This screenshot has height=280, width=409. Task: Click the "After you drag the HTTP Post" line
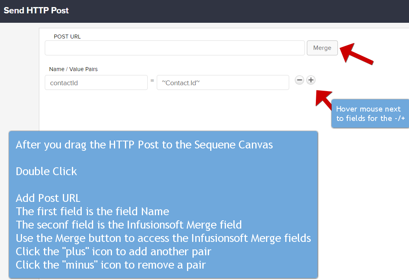[144, 145]
